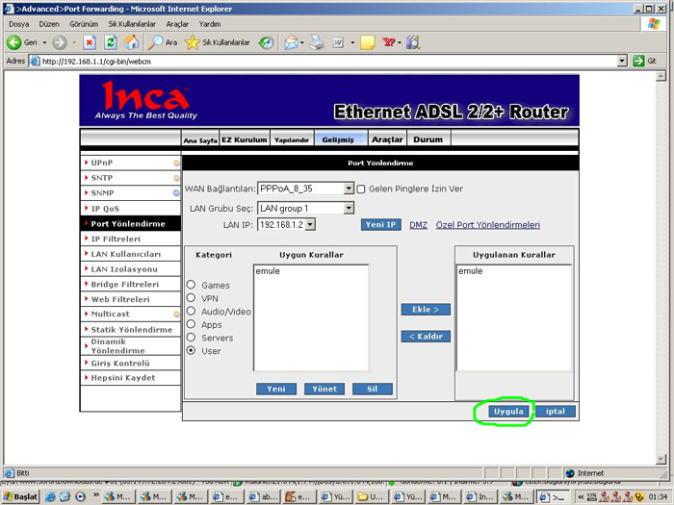
Task: Click the Git go arrow icon
Action: point(638,61)
